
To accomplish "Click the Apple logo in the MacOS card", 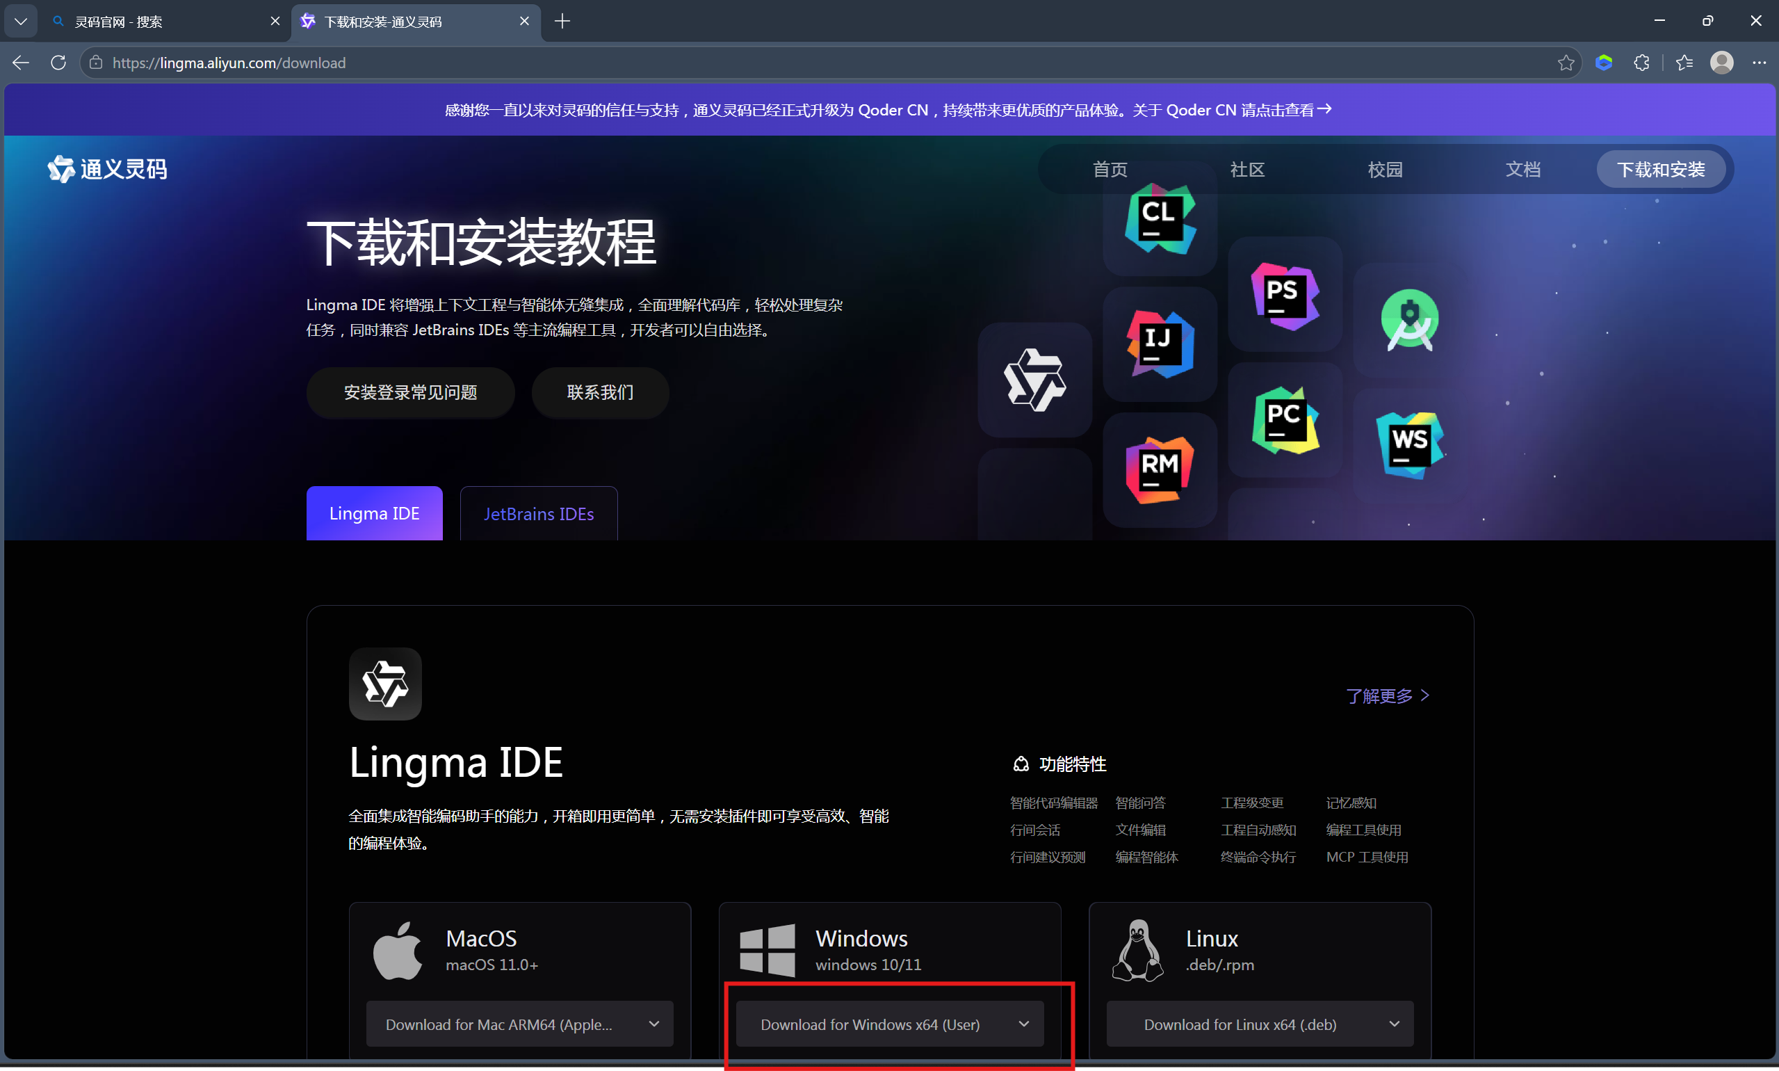I will pos(398,951).
